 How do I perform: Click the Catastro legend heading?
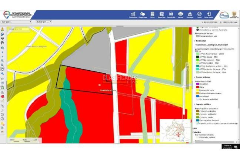tap(197, 132)
